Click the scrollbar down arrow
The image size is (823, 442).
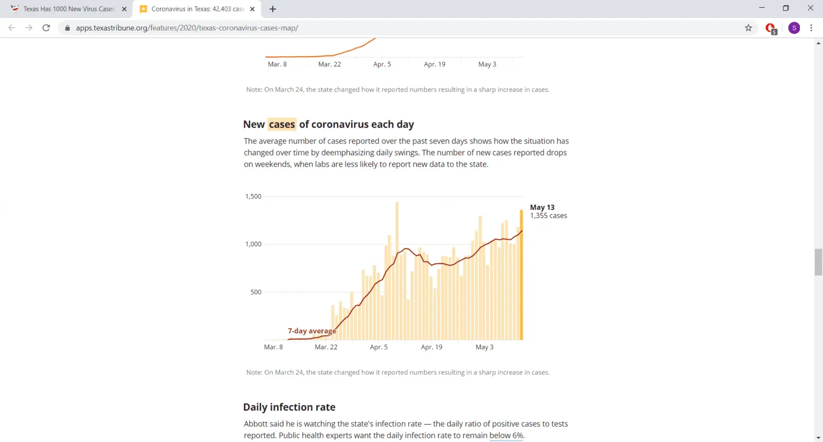pyautogui.click(x=818, y=438)
